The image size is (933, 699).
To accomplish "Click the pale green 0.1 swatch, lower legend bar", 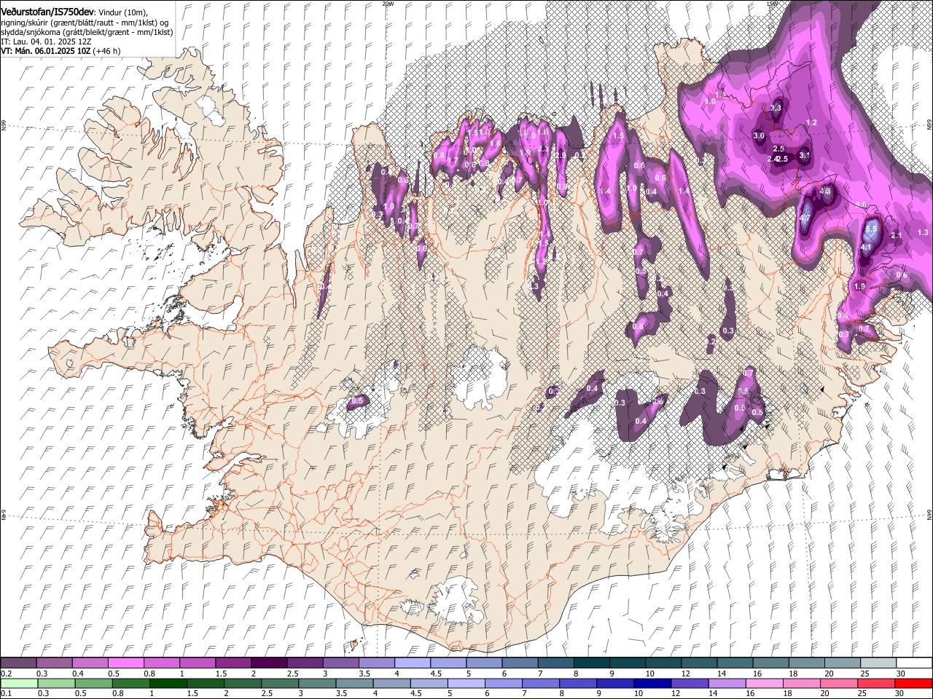I will pyautogui.click(x=19, y=683).
